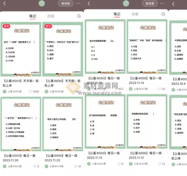
Task: Open the three-dot more menu on middle phone
Action: [x=162, y=3]
